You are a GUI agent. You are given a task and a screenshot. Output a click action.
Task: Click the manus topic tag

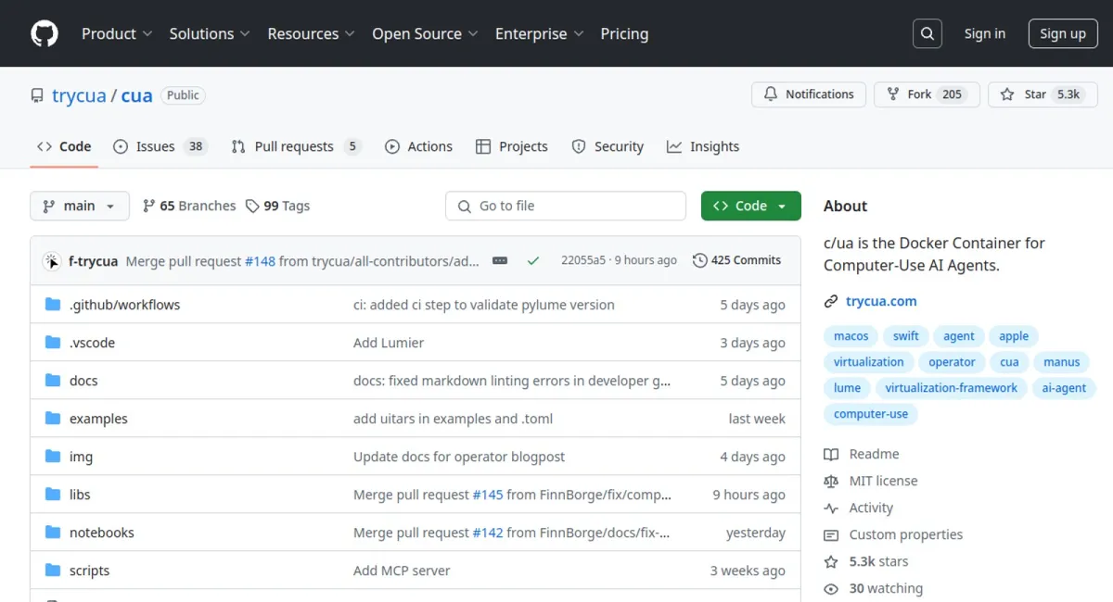tap(1062, 362)
